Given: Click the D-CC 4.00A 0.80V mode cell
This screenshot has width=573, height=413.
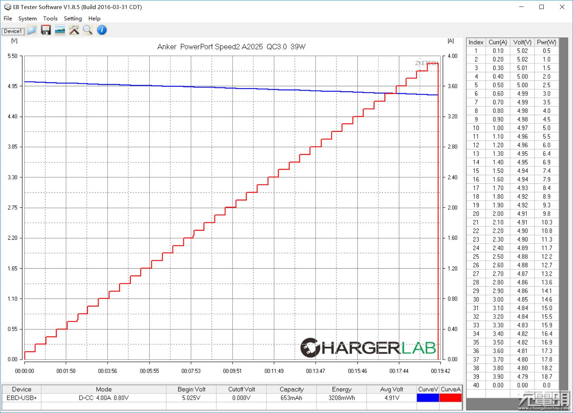Looking at the screenshot, I should 104,398.
